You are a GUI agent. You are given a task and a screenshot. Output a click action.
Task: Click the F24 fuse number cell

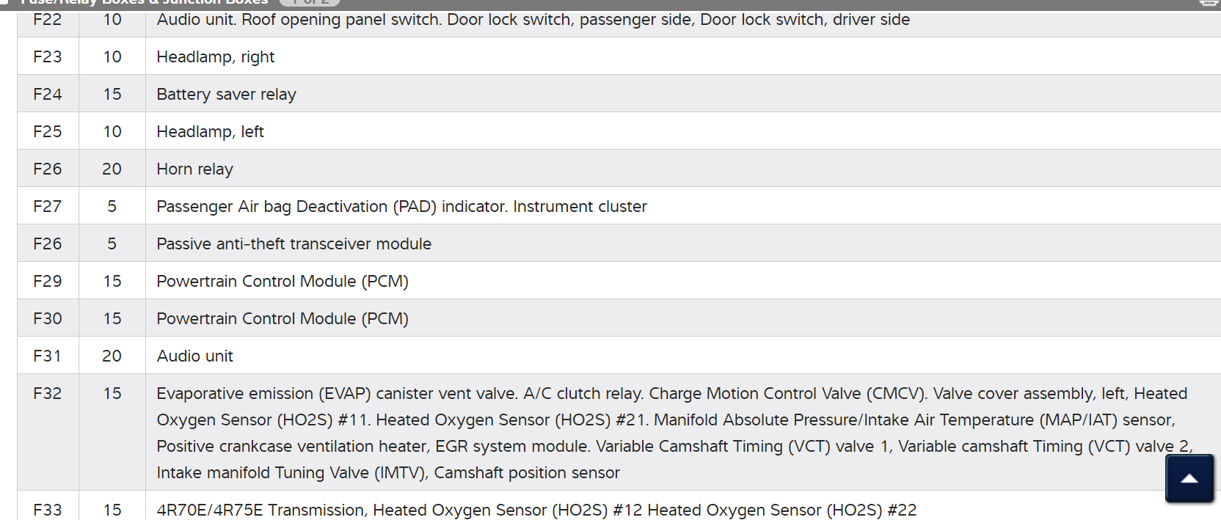48,94
